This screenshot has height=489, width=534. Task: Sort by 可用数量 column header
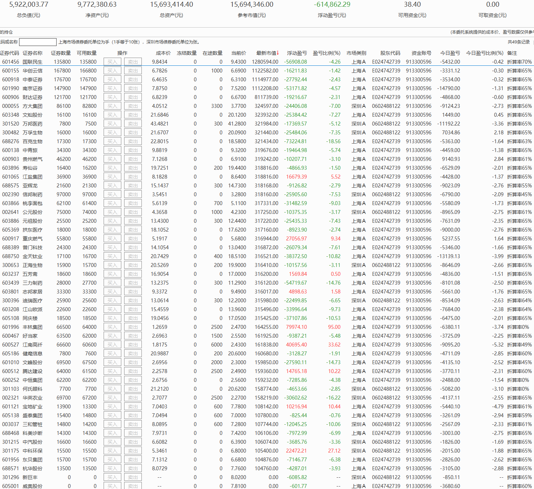(87, 53)
